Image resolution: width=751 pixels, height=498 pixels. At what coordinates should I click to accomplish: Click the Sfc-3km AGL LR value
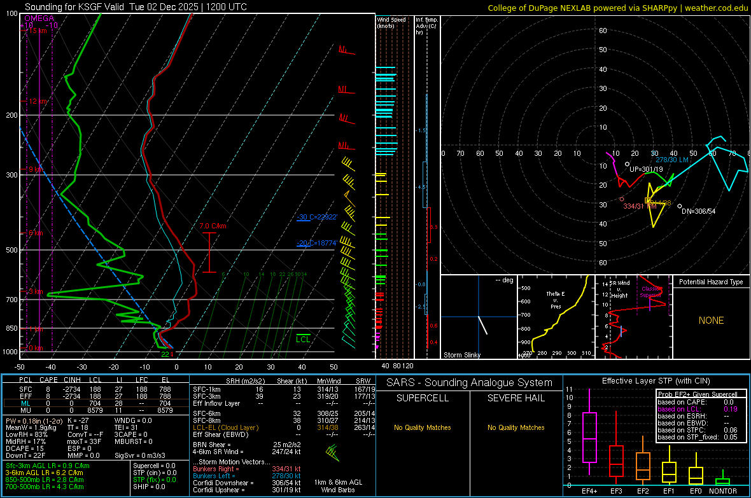click(x=48, y=466)
